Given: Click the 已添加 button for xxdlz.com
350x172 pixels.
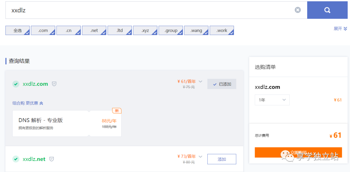Looking at the screenshot, I should [222, 84].
